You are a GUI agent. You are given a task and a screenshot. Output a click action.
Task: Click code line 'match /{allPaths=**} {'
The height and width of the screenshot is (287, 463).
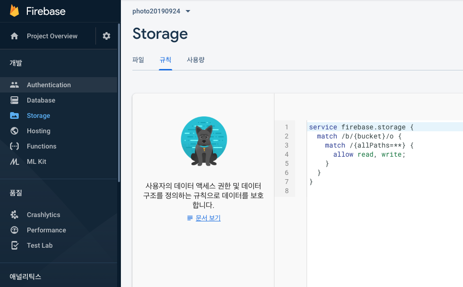tap(369, 146)
